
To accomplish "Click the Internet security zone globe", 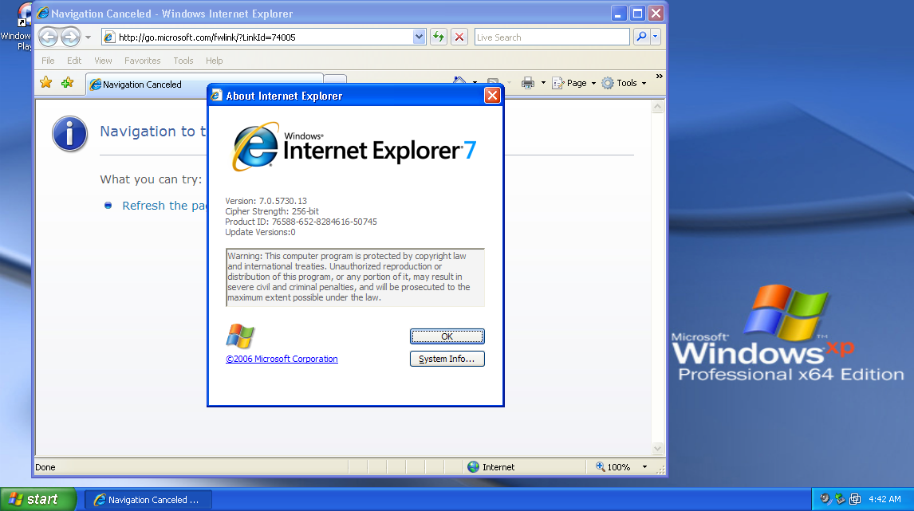I will coord(473,466).
